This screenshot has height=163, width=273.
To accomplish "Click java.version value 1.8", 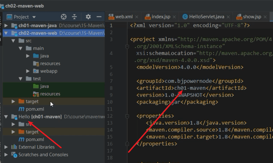I will pyautogui.click(x=195, y=123).
